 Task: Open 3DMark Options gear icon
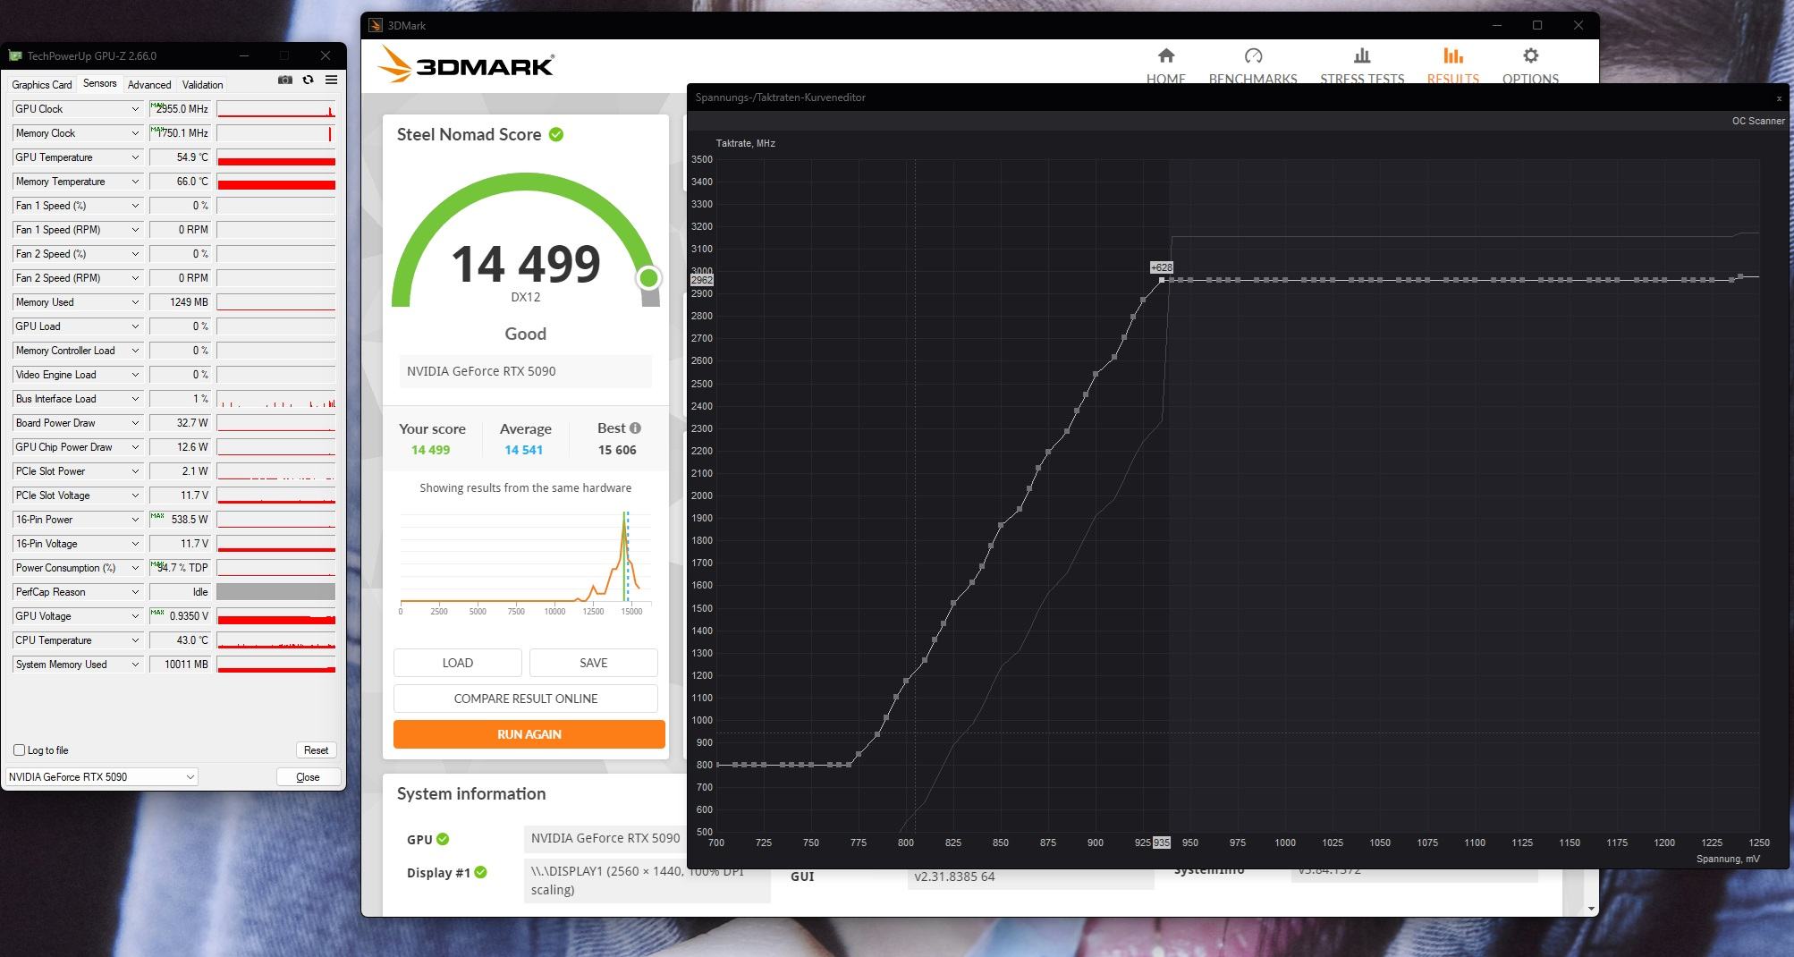pos(1530,56)
